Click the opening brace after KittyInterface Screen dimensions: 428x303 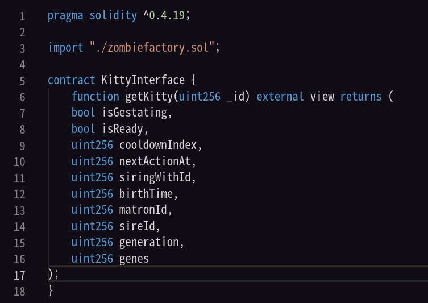(193, 80)
